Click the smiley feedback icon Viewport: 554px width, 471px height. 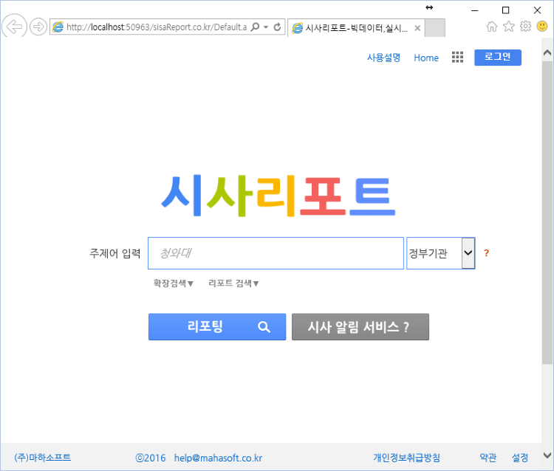click(542, 27)
